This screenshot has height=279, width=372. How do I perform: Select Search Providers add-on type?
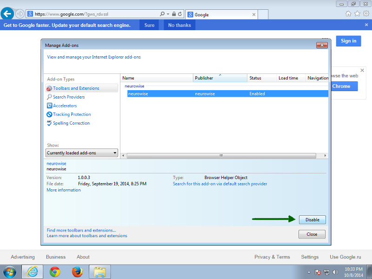69,97
